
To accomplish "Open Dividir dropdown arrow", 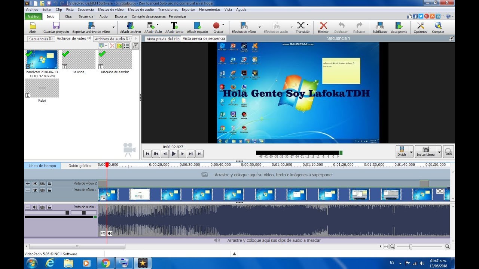I will [x=411, y=152].
